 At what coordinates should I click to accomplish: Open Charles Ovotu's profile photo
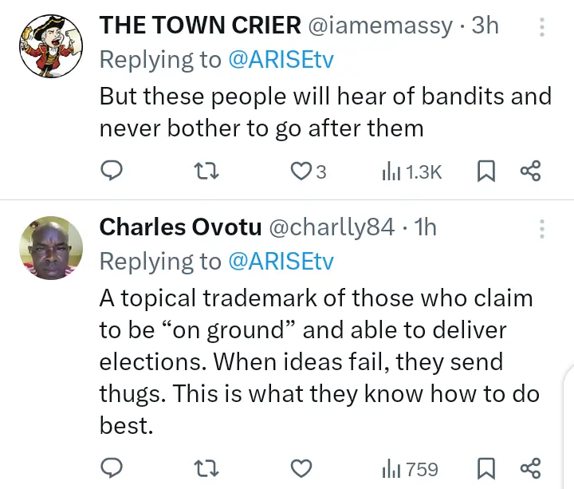51,247
